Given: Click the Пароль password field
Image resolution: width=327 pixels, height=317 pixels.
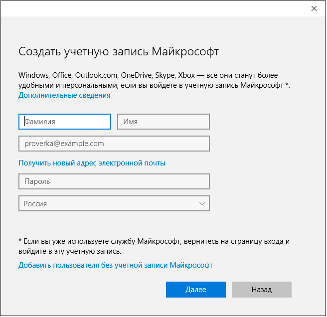Looking at the screenshot, I should pyautogui.click(x=114, y=181).
